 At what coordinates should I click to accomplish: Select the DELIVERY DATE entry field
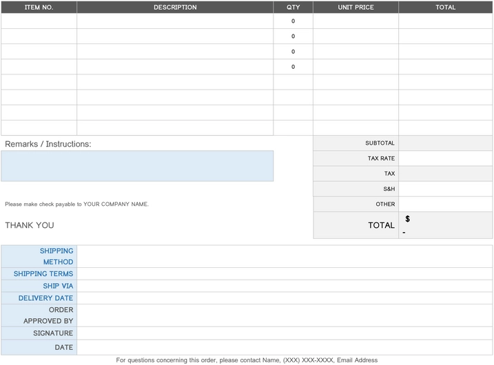[285, 298]
